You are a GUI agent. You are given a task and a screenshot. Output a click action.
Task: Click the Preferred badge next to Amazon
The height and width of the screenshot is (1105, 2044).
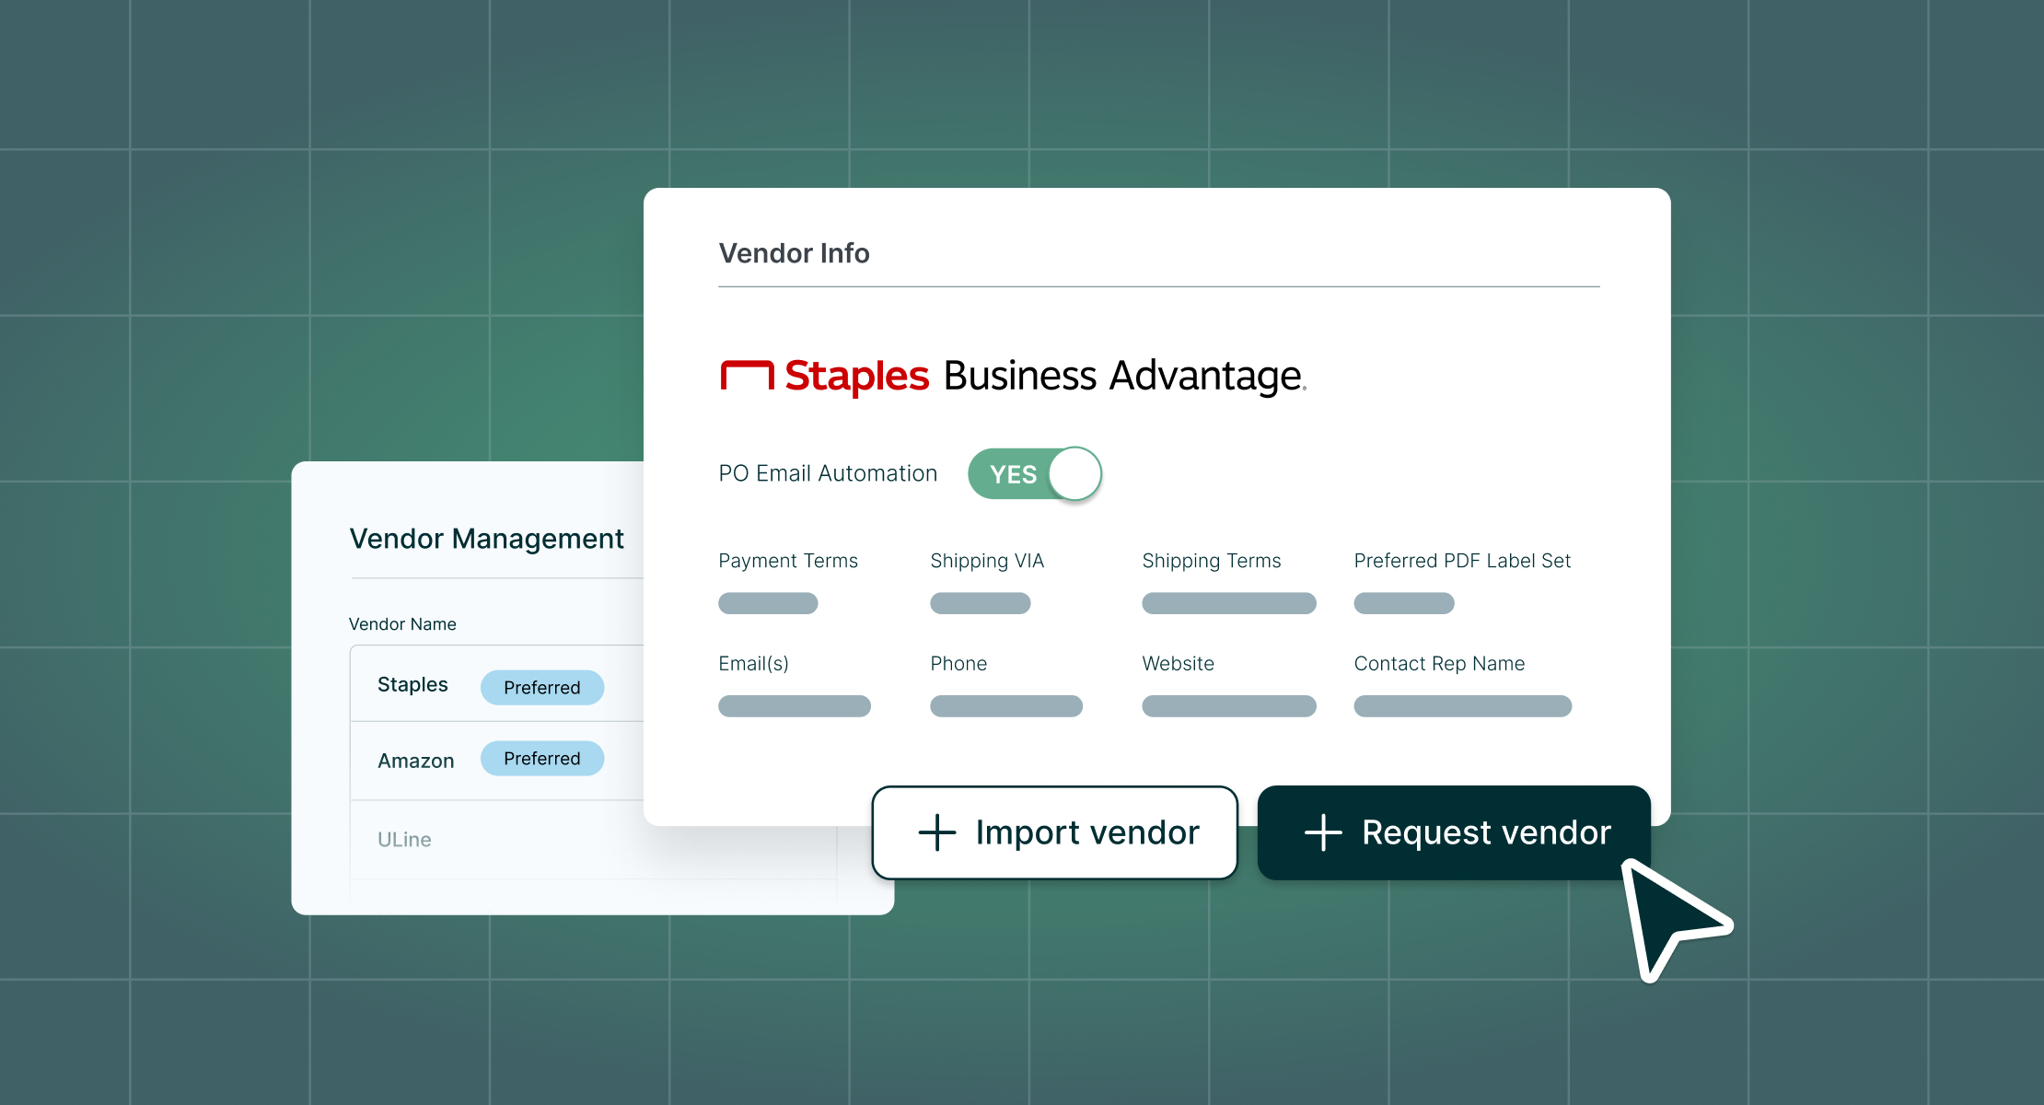click(x=542, y=759)
